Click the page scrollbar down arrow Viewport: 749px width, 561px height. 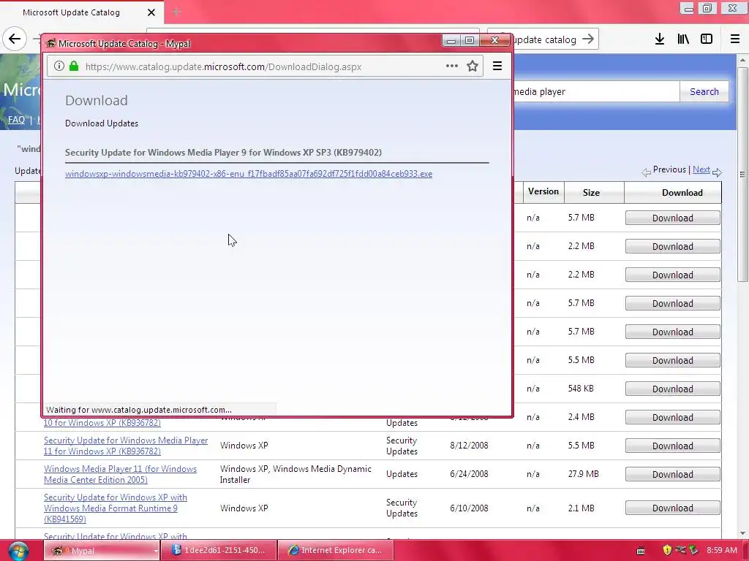tap(743, 533)
